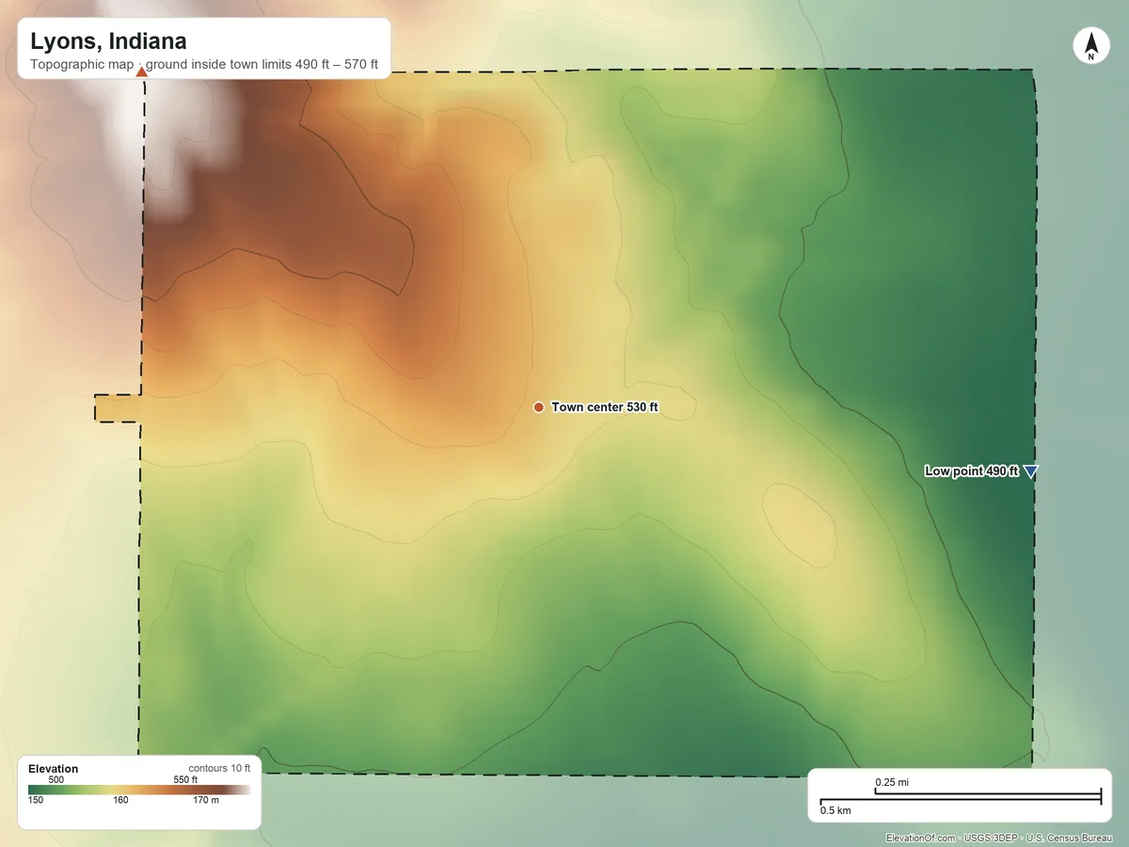Image resolution: width=1129 pixels, height=847 pixels.
Task: Click the 'Elevation' legend heading
Action: coord(54,769)
